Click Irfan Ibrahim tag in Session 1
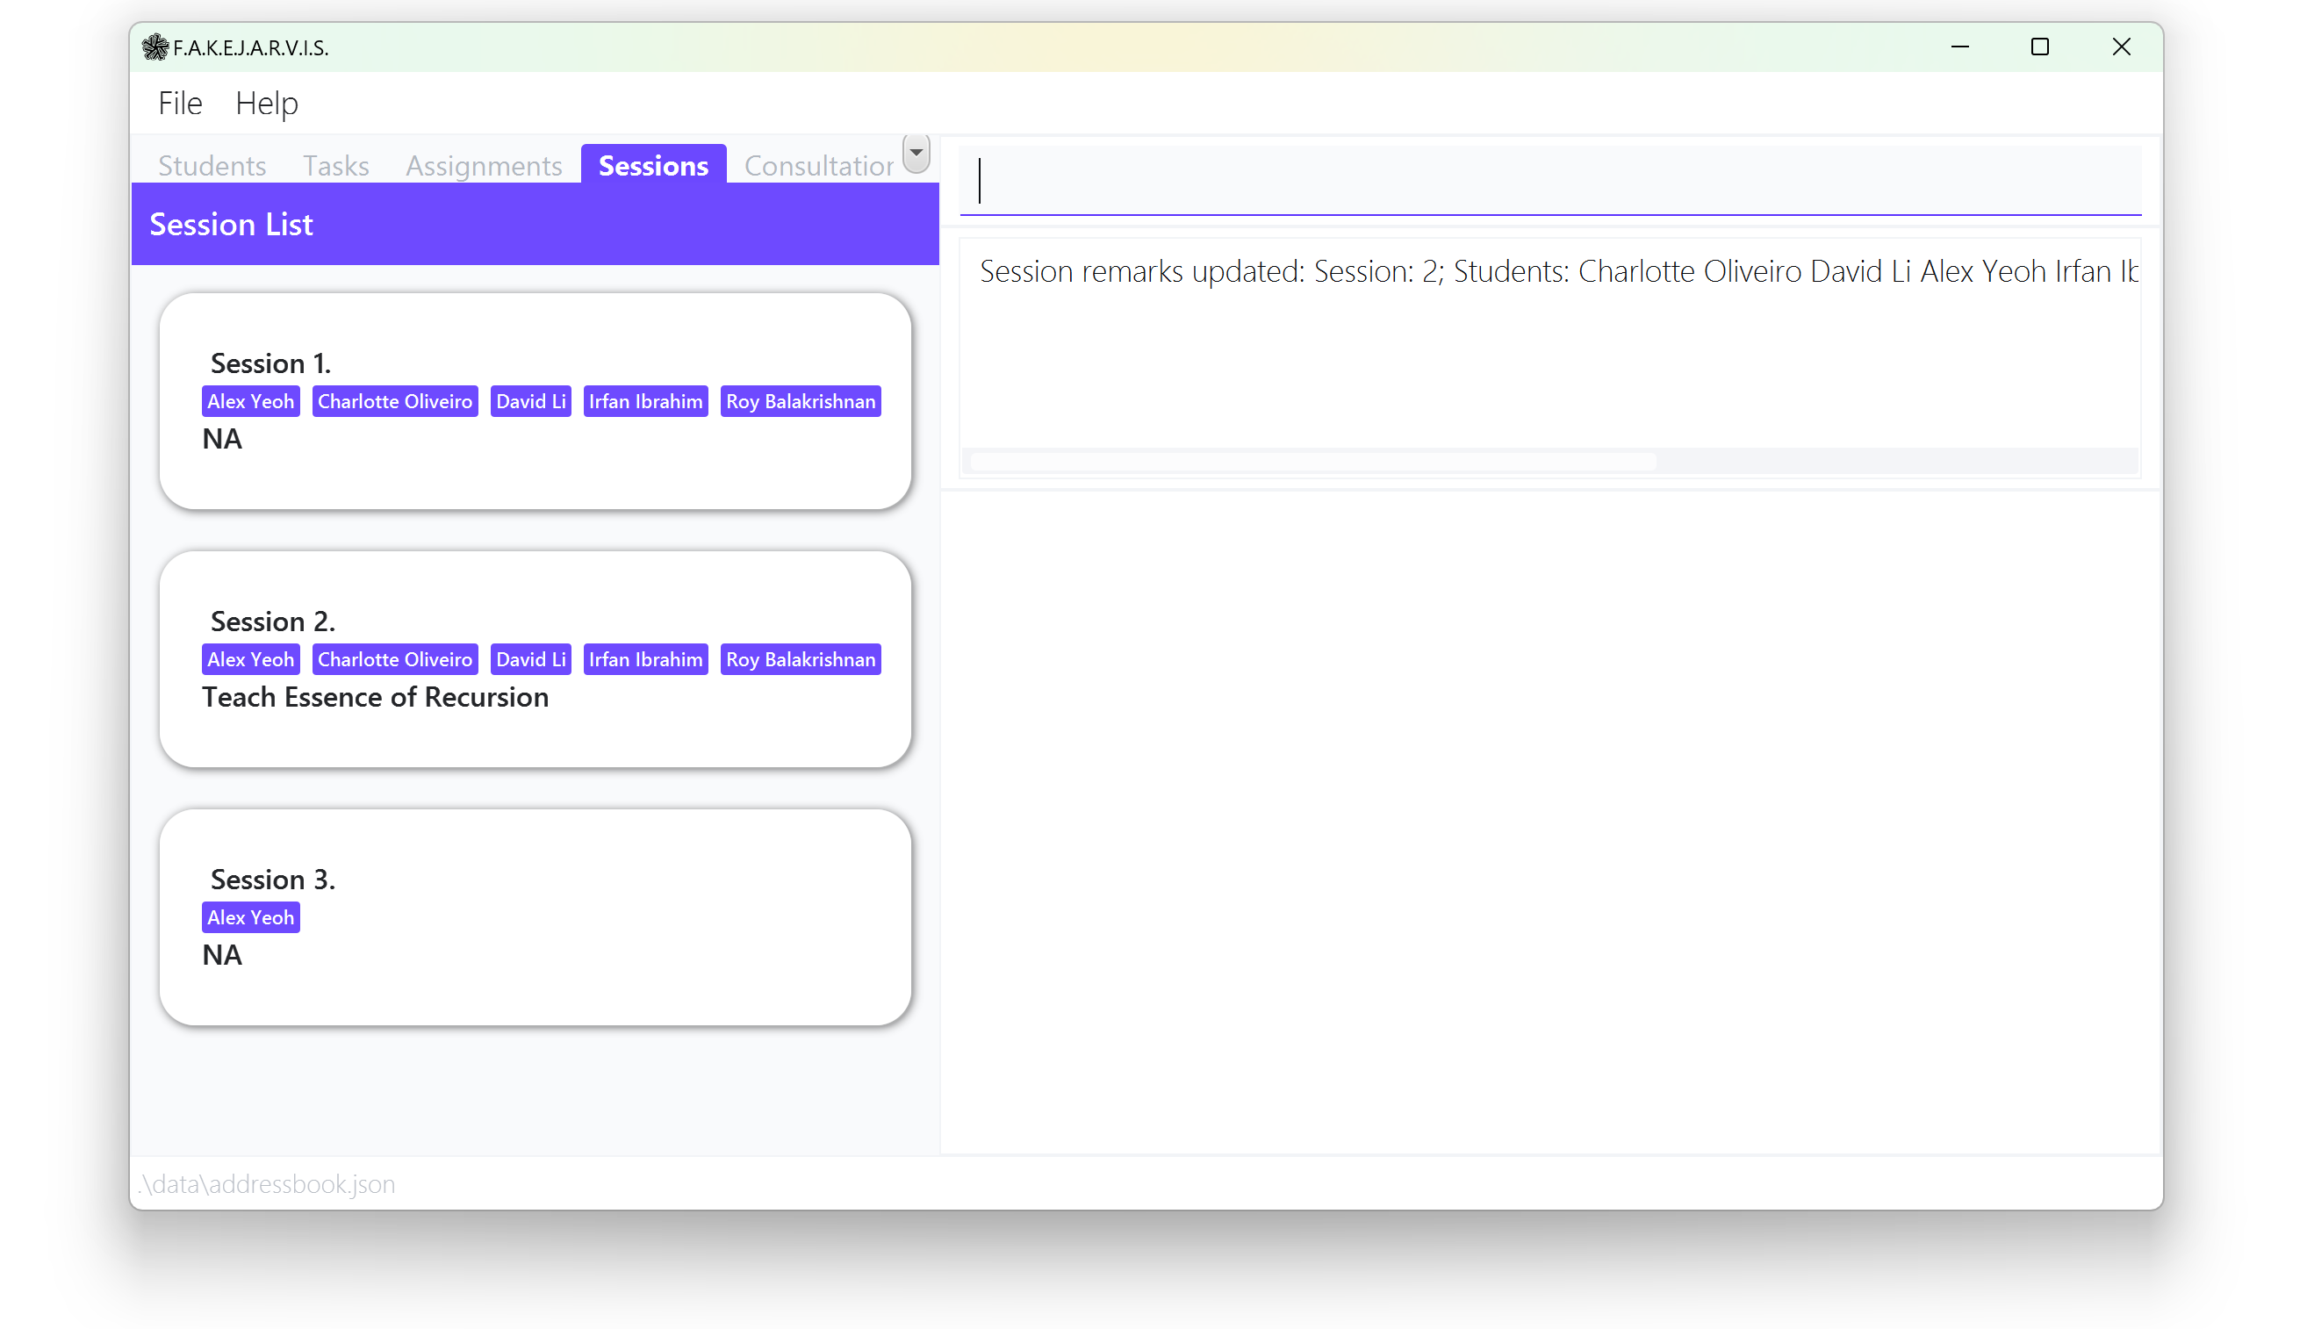 (645, 400)
